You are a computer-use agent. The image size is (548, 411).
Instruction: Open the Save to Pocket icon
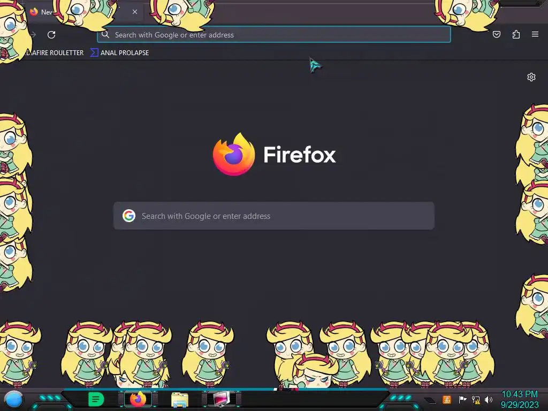click(496, 34)
